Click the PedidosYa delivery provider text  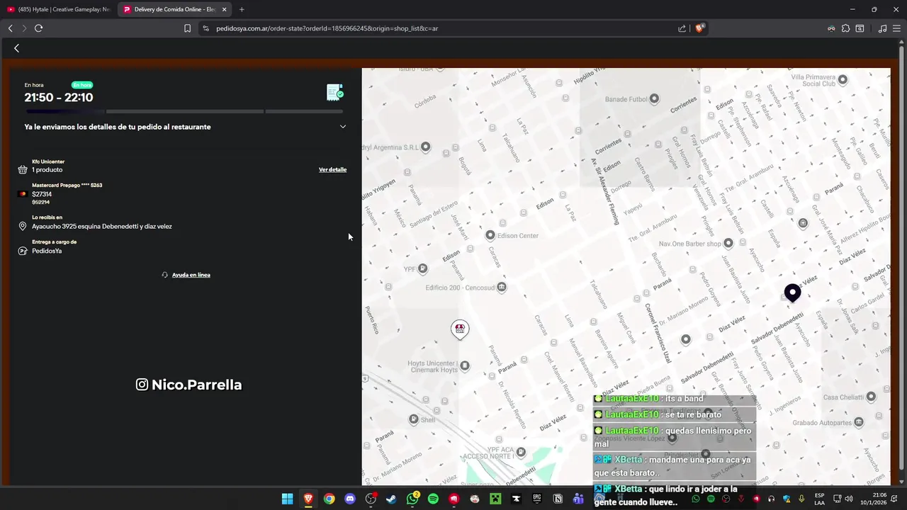(47, 251)
